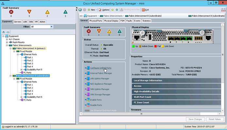Screen dimensions: 227x130
Task: Collapse Fabric Interconnect B (subordinate) node
Action: click(x=10, y=76)
